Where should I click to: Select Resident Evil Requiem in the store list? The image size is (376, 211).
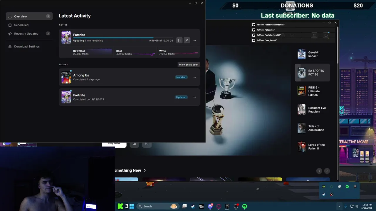coord(312,110)
